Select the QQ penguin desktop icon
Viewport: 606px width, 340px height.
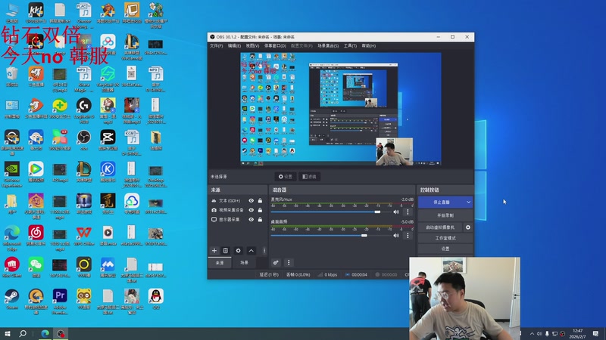coord(156,299)
